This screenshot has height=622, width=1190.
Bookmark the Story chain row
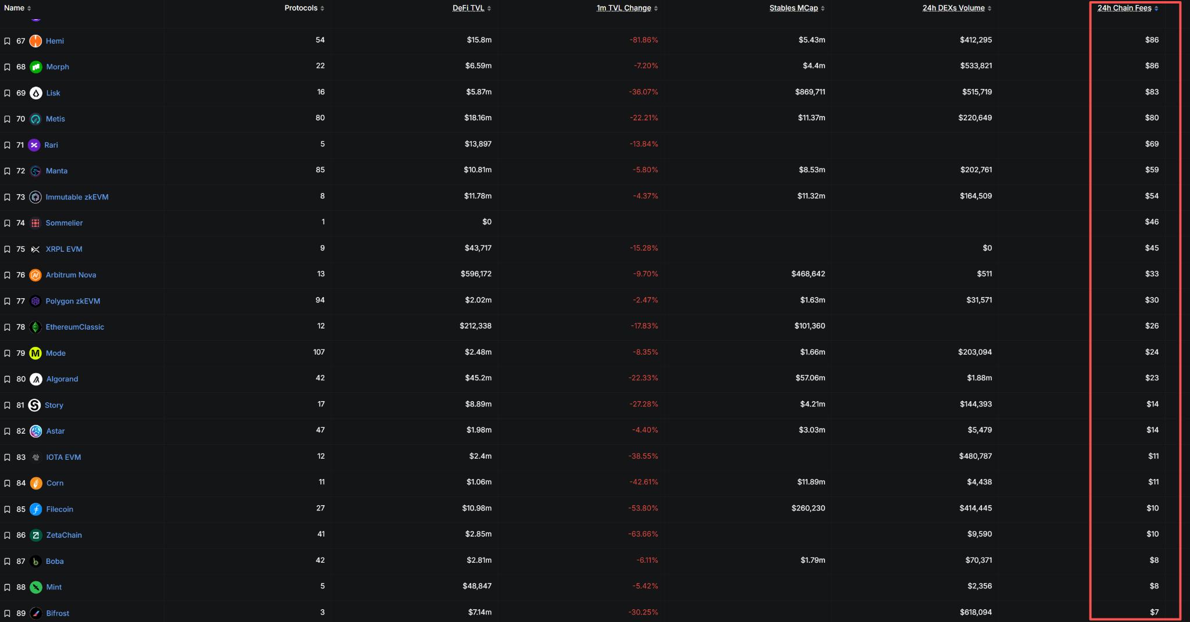[x=7, y=405]
